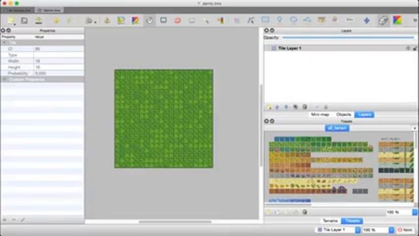Switch to the Tilesets tab

coord(352,221)
